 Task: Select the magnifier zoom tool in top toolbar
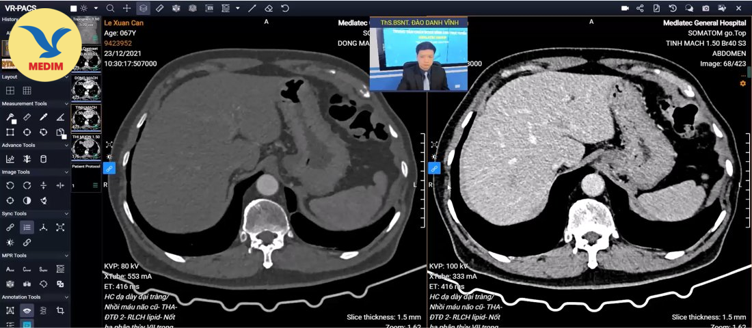[x=110, y=8]
